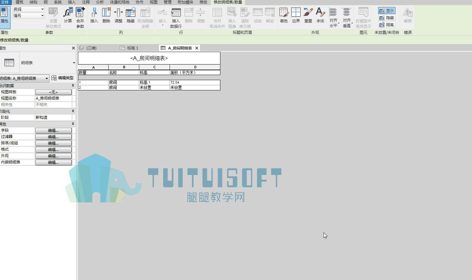Toggle 隐藏 (Hide) unplaced rooms

click(x=387, y=18)
